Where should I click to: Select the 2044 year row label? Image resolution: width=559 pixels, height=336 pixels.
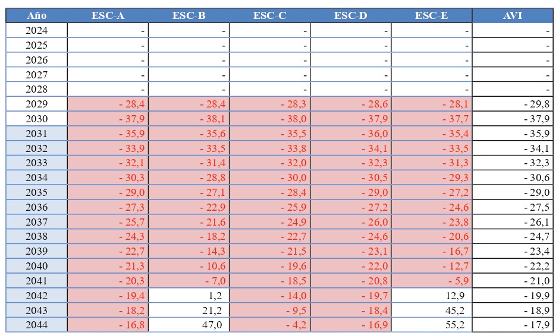[37, 325]
